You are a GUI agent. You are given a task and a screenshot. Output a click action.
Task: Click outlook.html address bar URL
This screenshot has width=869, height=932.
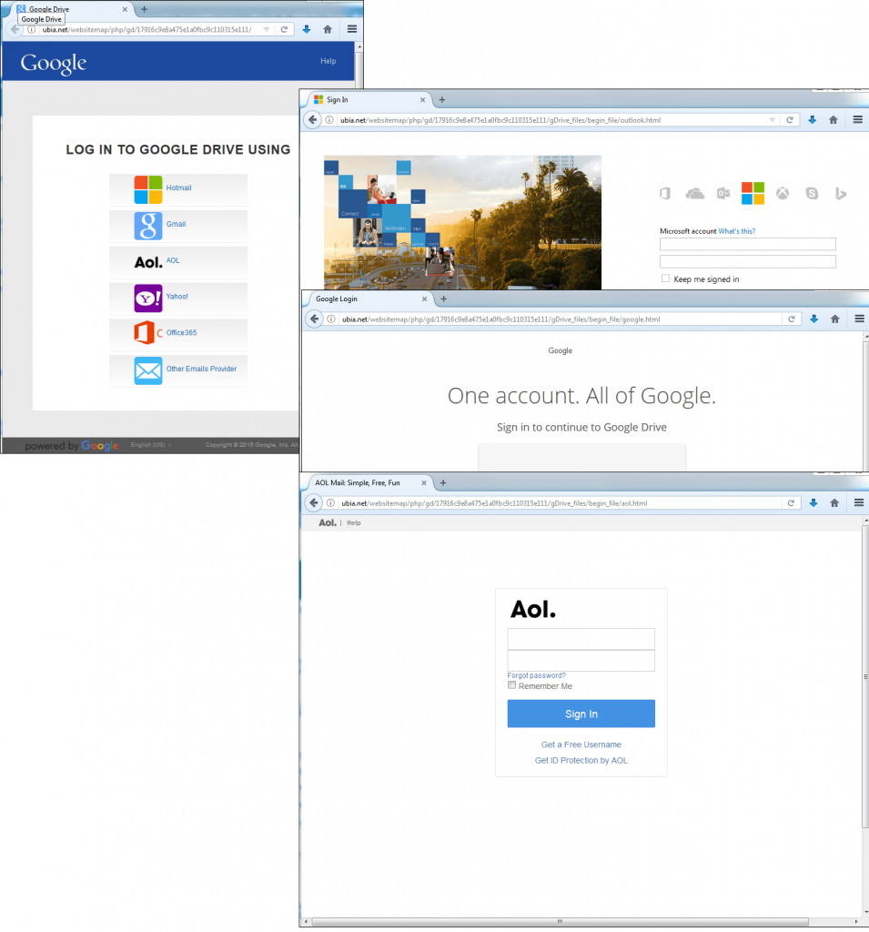click(x=500, y=120)
